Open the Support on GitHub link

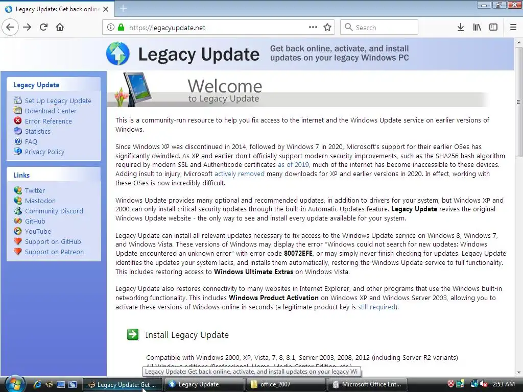pyautogui.click(x=53, y=241)
